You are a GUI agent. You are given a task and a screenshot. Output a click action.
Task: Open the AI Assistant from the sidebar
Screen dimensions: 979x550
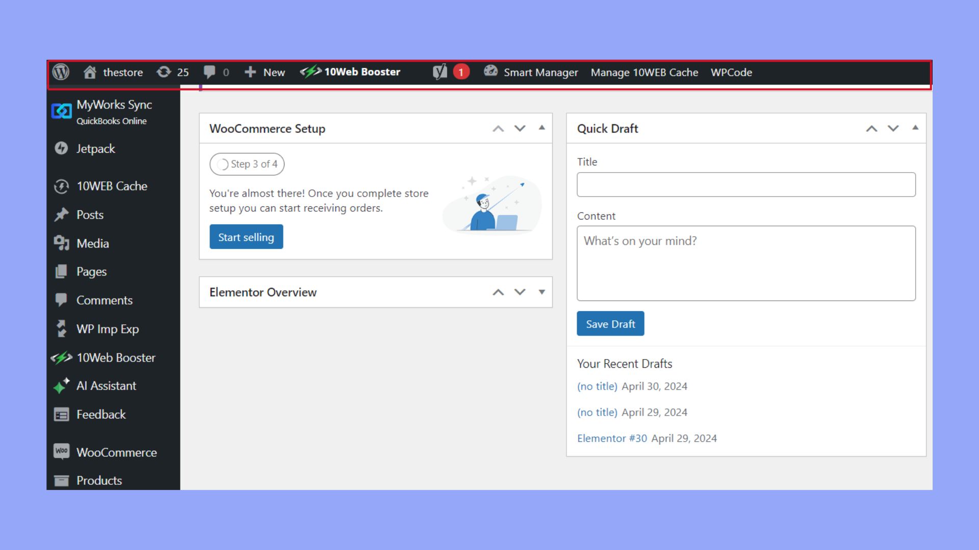point(61,386)
